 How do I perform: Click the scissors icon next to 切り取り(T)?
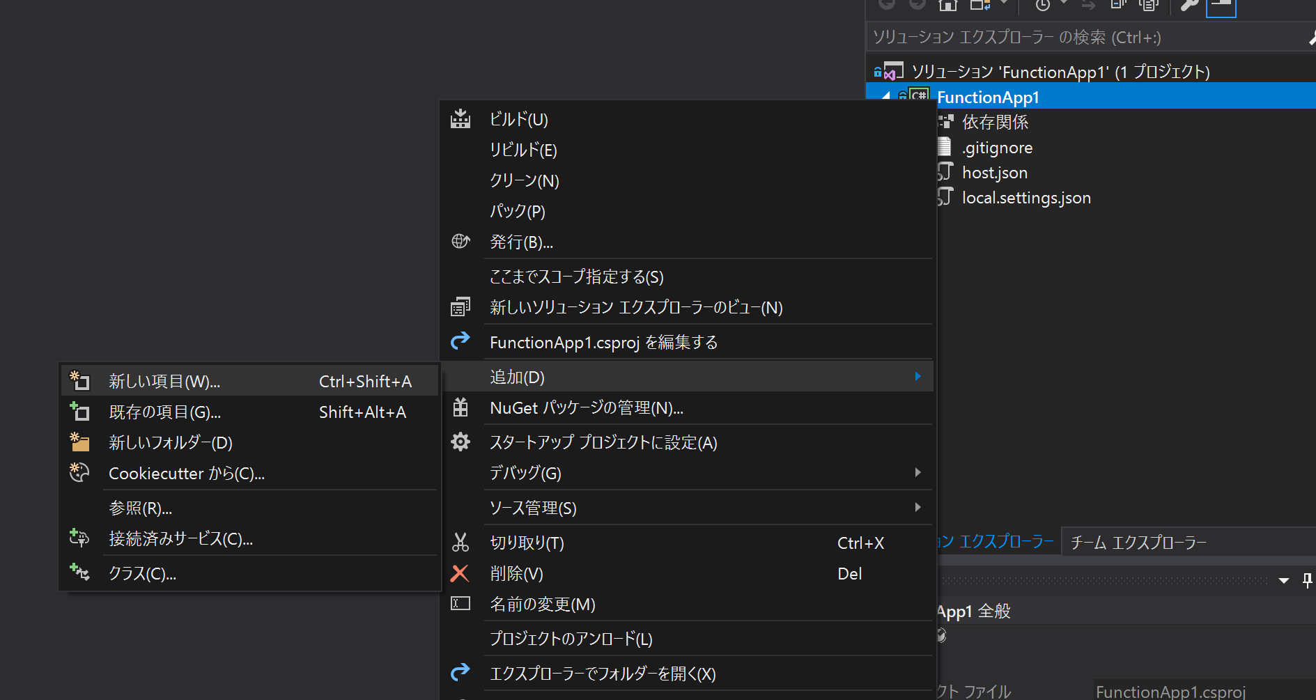click(460, 543)
